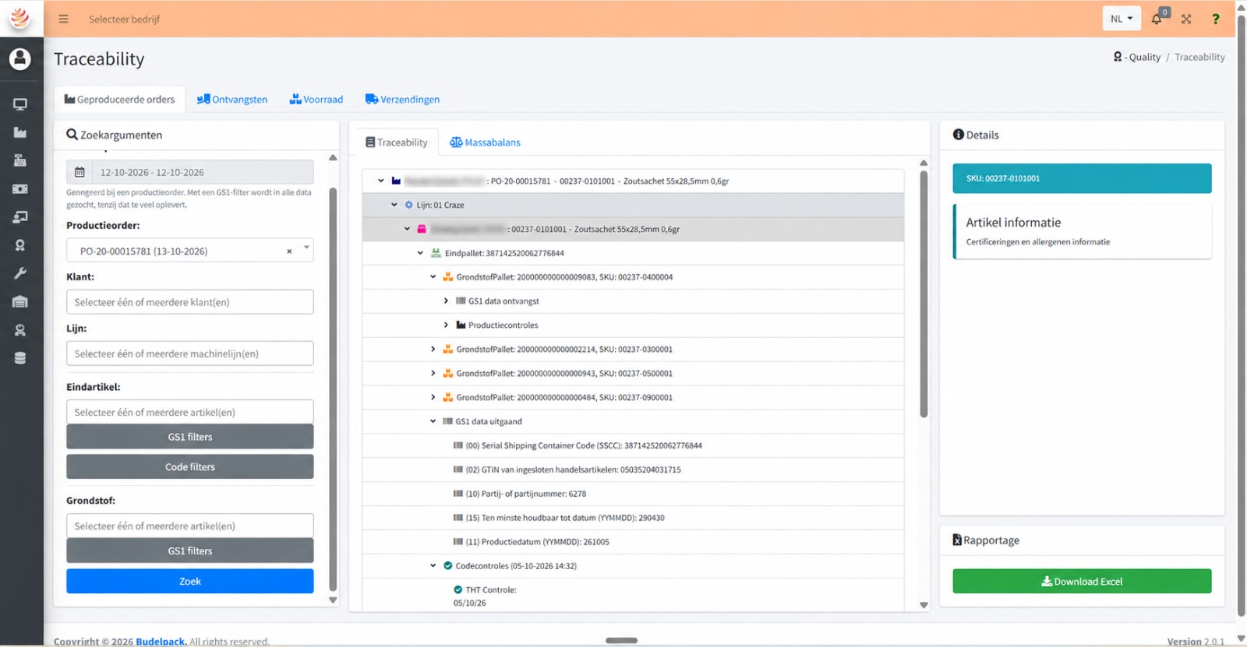The width and height of the screenshot is (1247, 647).
Task: Switch to the Ontvangsten tab
Action: pyautogui.click(x=232, y=100)
